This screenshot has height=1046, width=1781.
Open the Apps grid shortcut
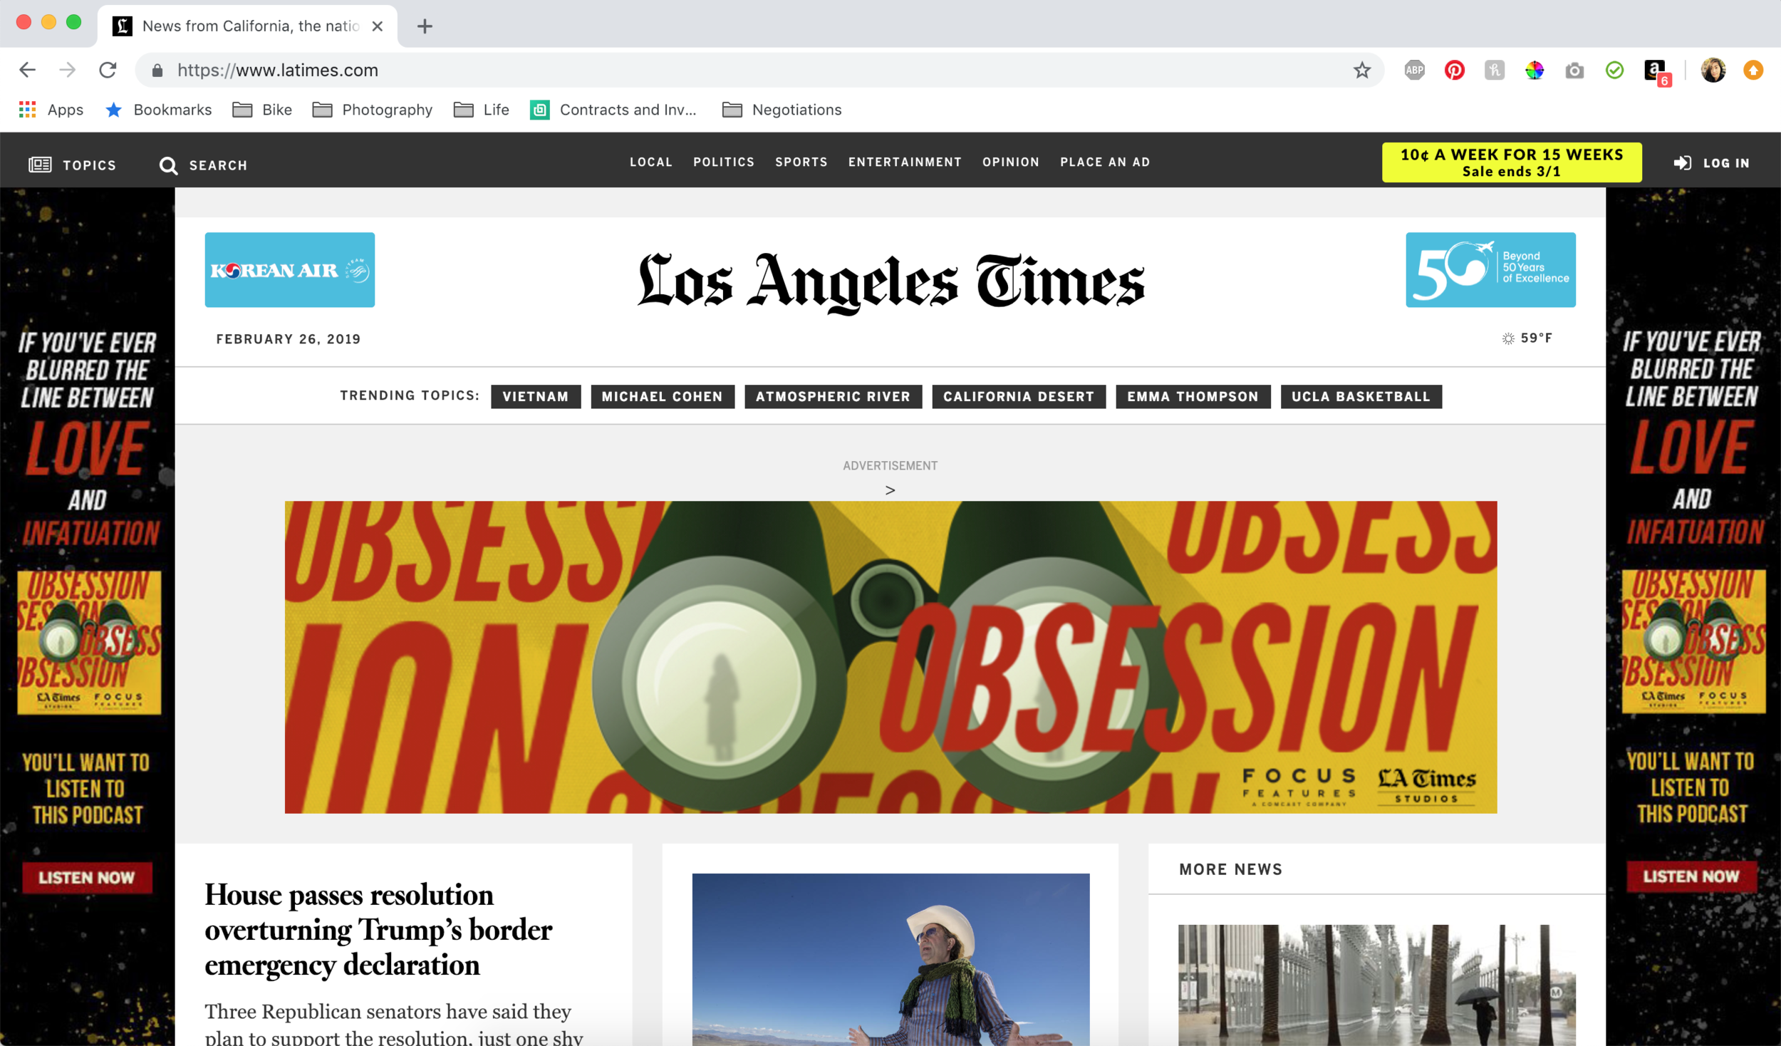tap(51, 110)
